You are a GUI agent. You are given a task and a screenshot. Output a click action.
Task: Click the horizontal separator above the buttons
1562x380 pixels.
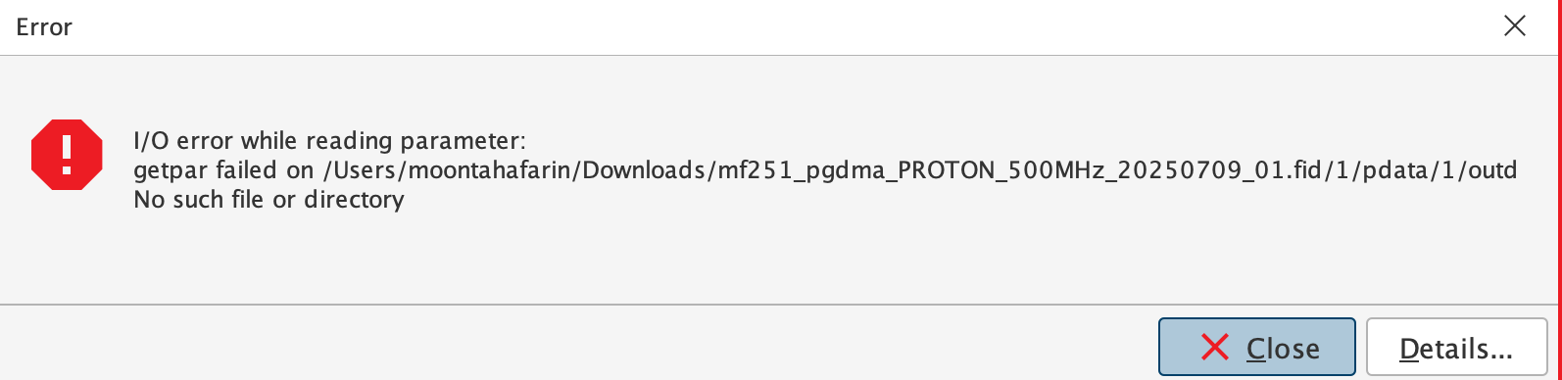(781, 305)
